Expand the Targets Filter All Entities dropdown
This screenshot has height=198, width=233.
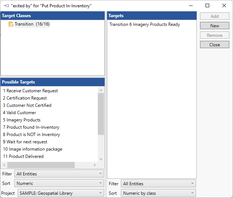(158, 184)
